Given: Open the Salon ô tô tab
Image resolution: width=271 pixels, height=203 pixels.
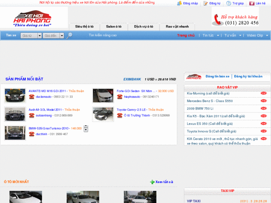Looking at the screenshot, I should pos(114,26).
